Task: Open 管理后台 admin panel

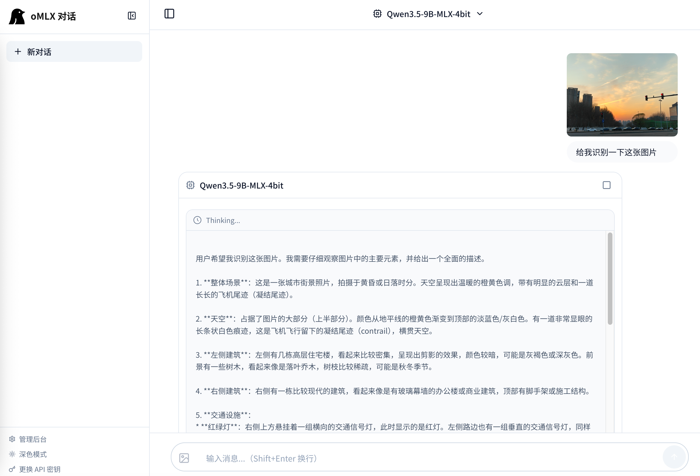Action: pos(32,439)
